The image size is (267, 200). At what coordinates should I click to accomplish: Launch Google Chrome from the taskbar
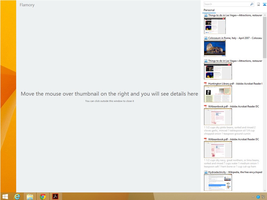(43, 196)
